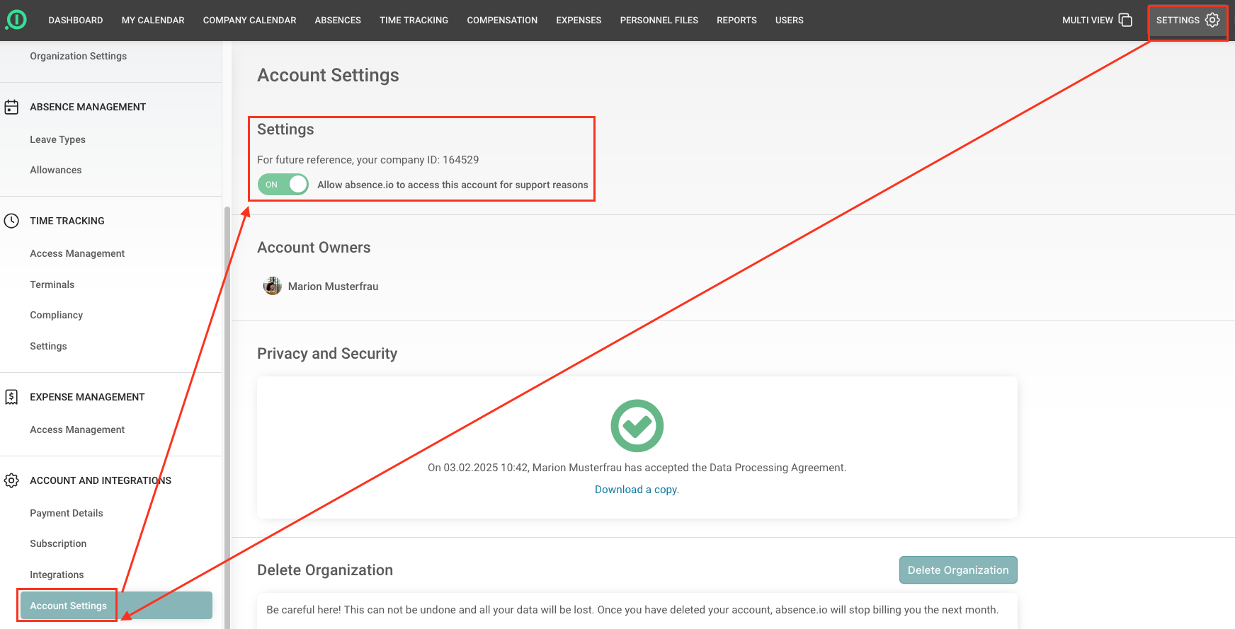Open Access Management under Time Tracking
The width and height of the screenshot is (1235, 629).
(x=77, y=253)
